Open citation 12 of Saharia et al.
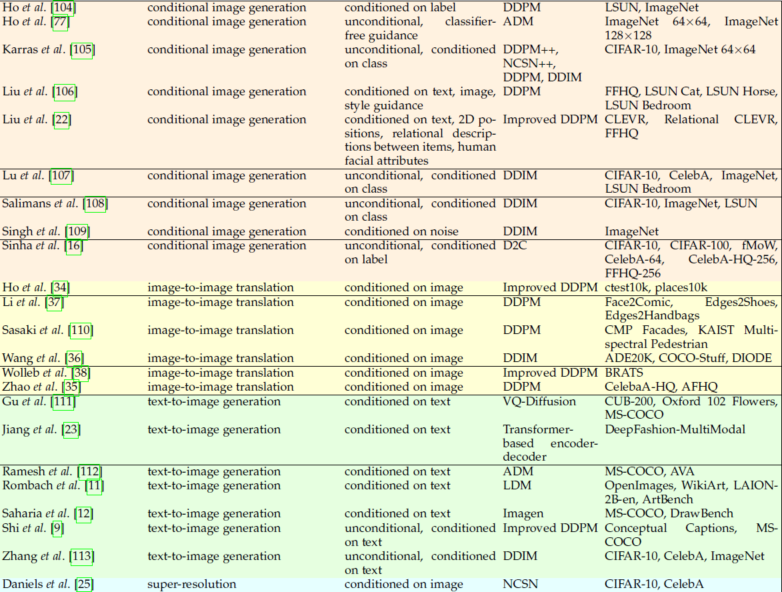 [x=83, y=514]
